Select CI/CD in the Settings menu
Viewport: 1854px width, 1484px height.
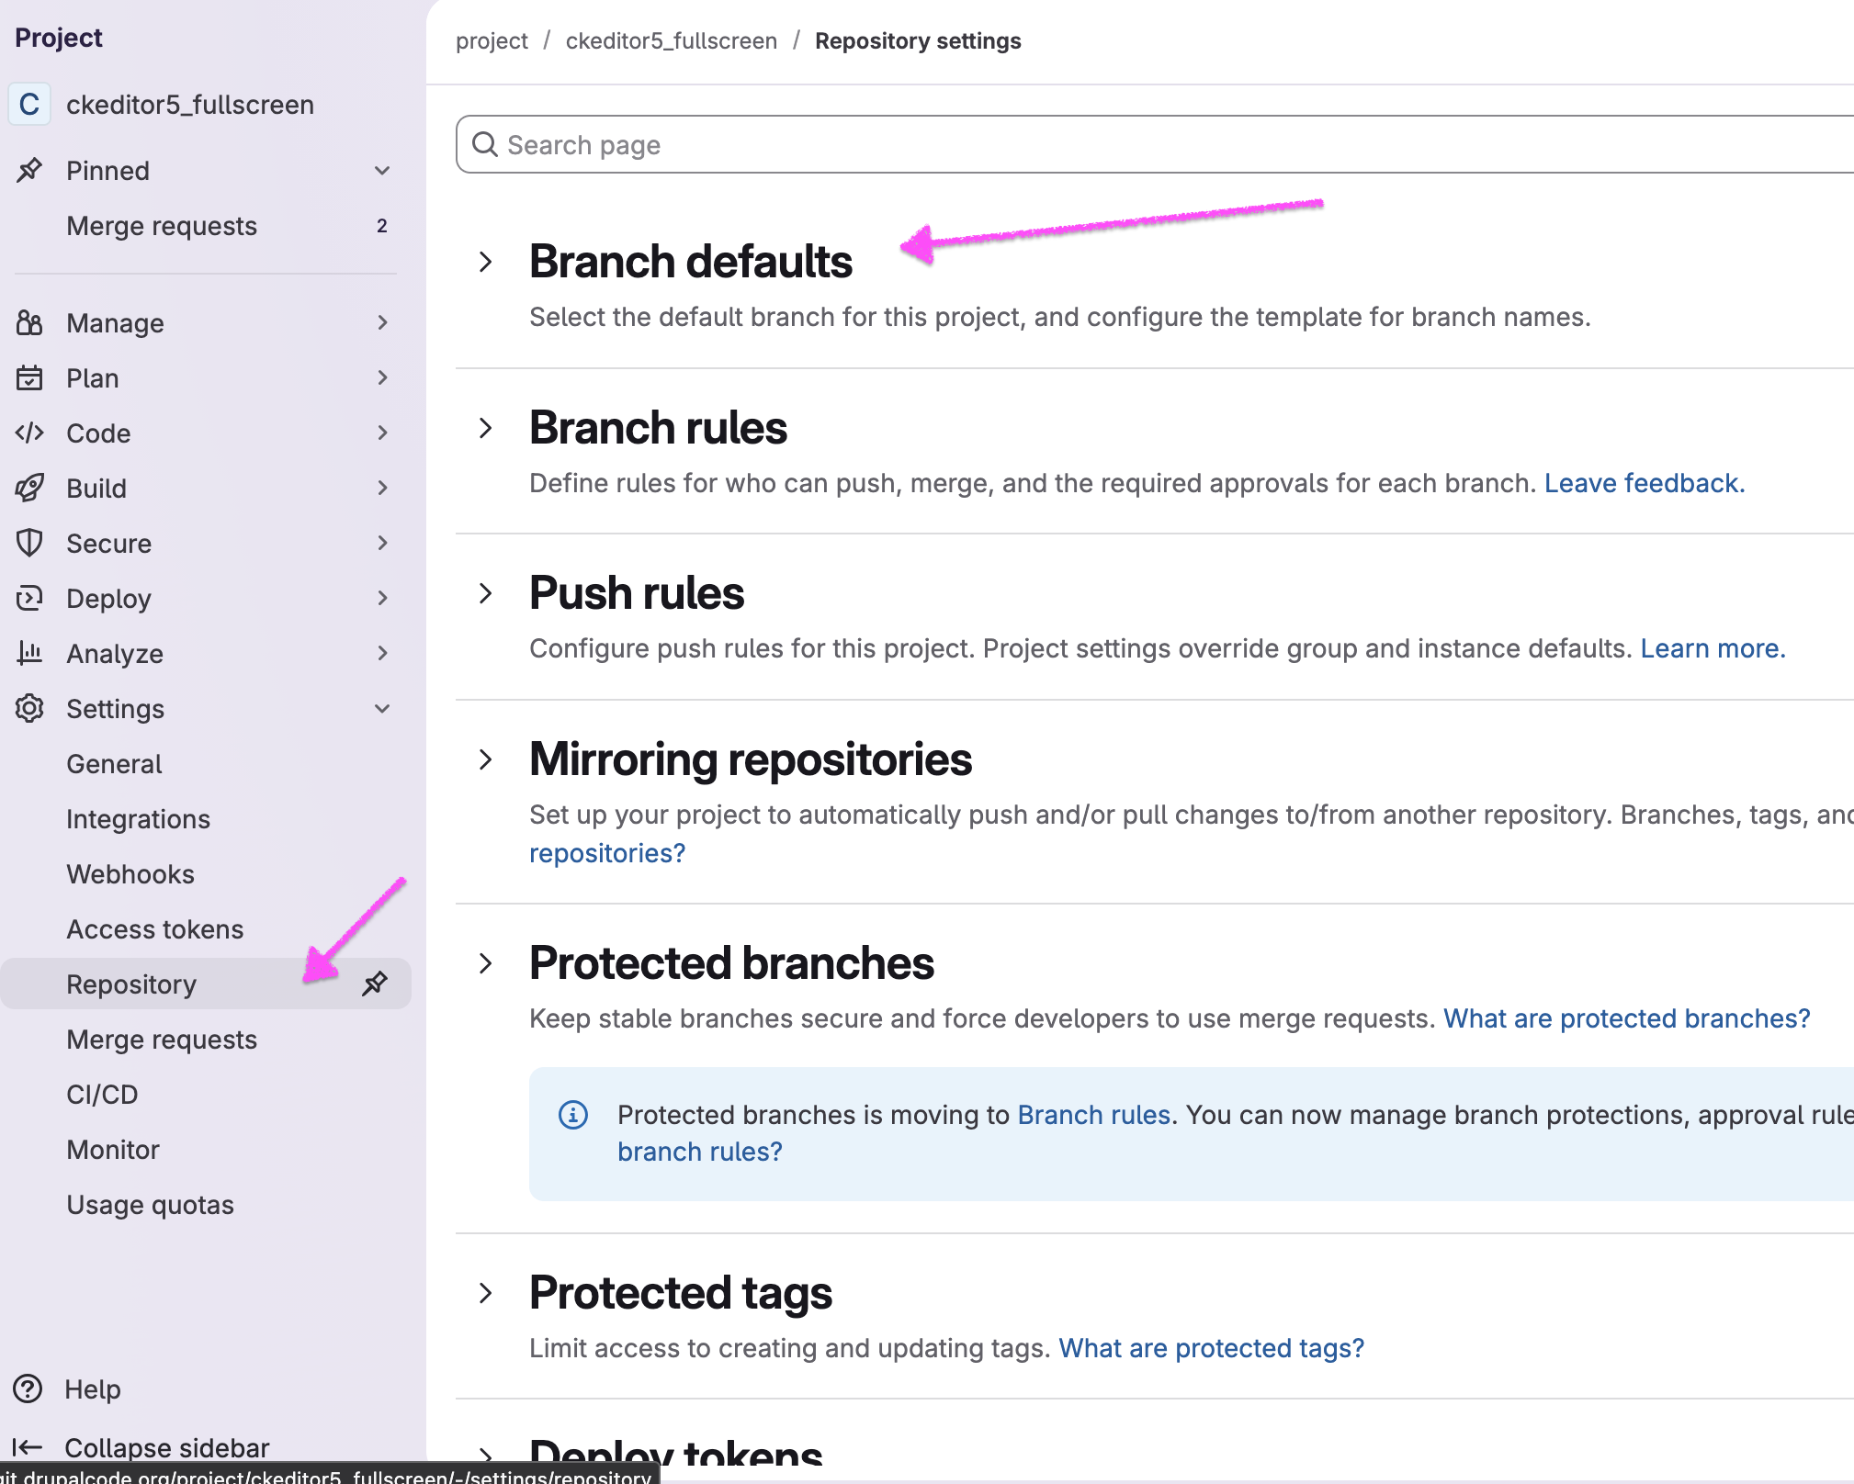(102, 1094)
